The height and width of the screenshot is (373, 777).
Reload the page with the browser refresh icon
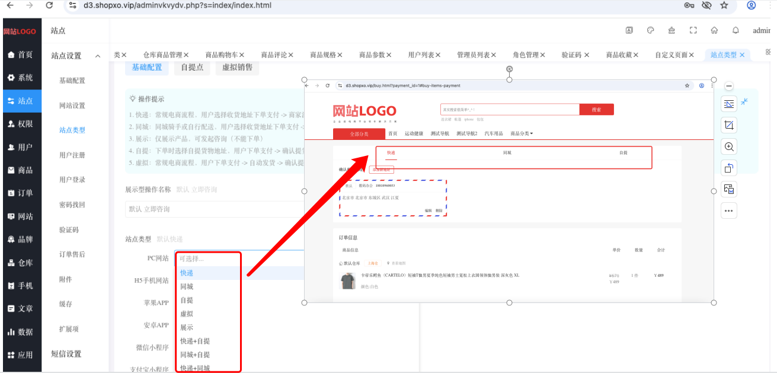pos(49,5)
